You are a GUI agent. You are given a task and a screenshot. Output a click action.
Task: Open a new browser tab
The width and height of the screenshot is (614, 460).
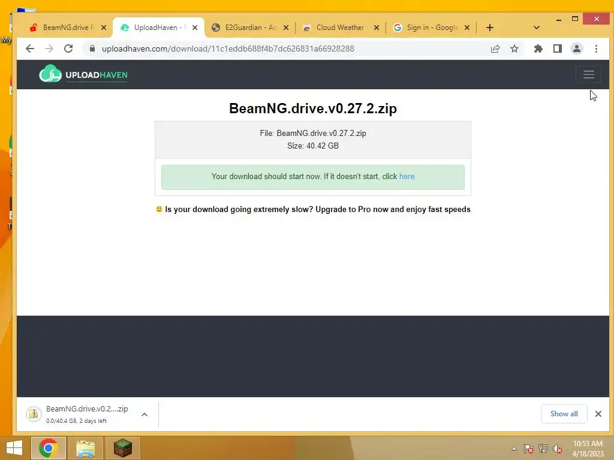(489, 28)
